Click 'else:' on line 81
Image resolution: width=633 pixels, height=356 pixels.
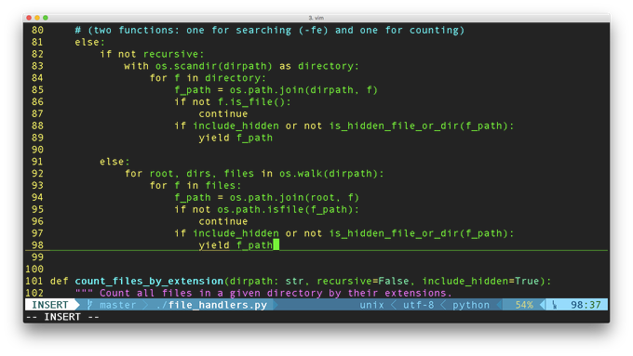90,43
